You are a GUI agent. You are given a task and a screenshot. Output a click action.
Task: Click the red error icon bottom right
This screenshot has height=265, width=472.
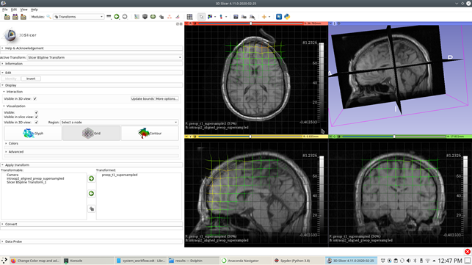[x=468, y=252]
